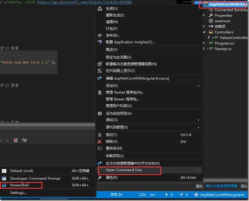The width and height of the screenshot is (249, 201).
Task: Click the globe icon beside wwwroot
Action: 211,21
